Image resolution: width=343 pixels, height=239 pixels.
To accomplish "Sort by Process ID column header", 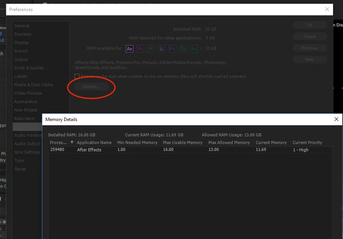I will click(x=58, y=142).
